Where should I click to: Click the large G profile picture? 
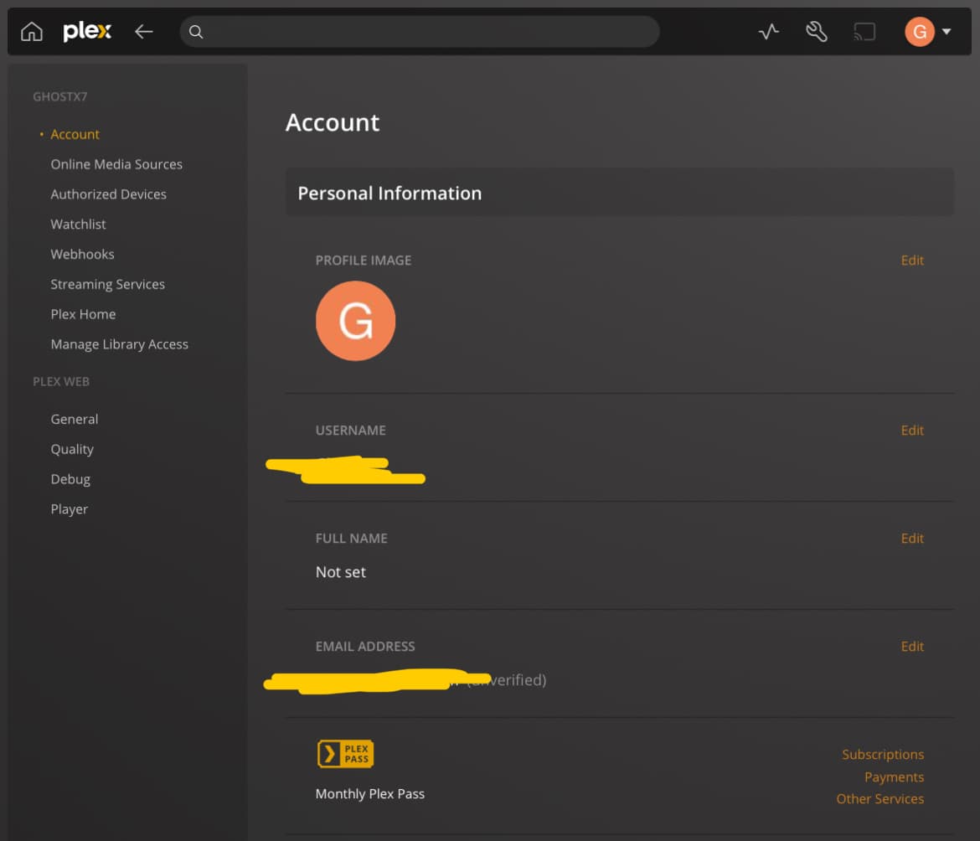point(356,321)
